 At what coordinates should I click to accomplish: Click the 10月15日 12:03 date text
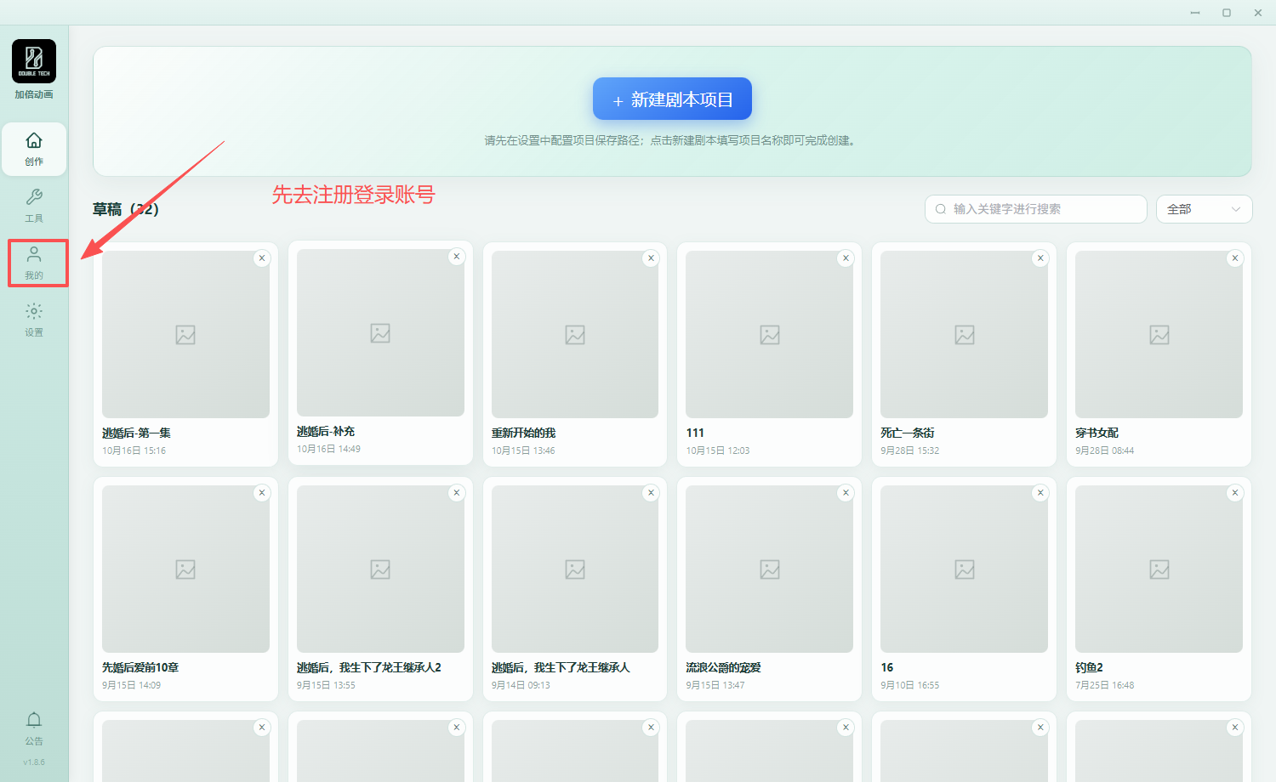click(718, 450)
